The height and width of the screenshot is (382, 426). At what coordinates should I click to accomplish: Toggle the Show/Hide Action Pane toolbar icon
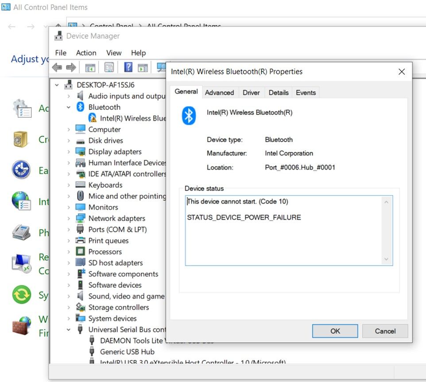click(143, 67)
